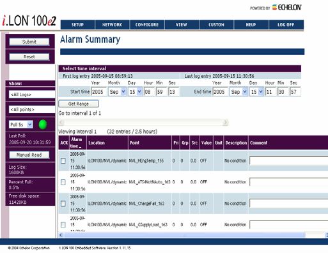Screen dimensions: 328x253
Task: Click the i.LON 100e2 logo
Action: pos(29,21)
